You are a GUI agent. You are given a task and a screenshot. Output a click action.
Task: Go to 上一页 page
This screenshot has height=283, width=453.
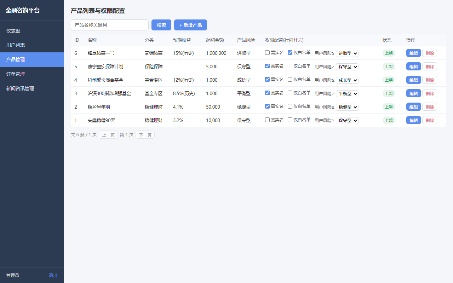click(x=108, y=135)
